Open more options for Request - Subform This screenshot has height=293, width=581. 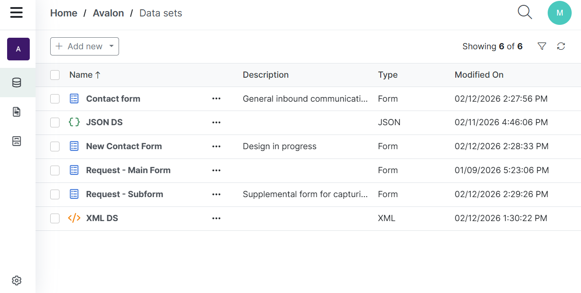(216, 194)
